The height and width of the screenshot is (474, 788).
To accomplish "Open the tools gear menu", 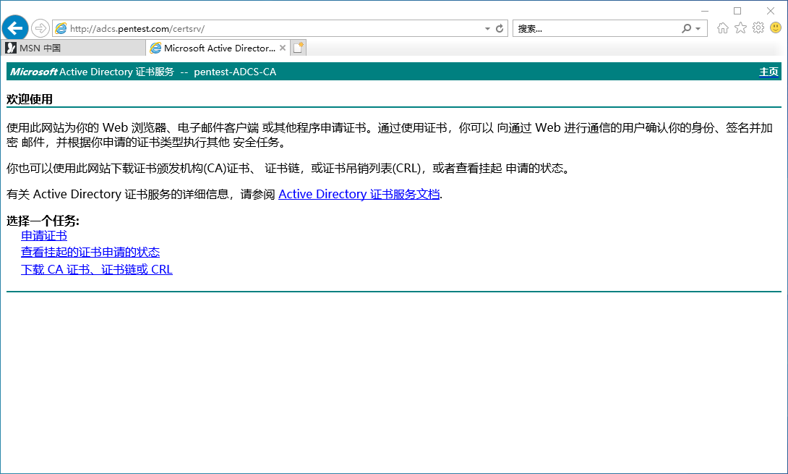I will tap(758, 27).
